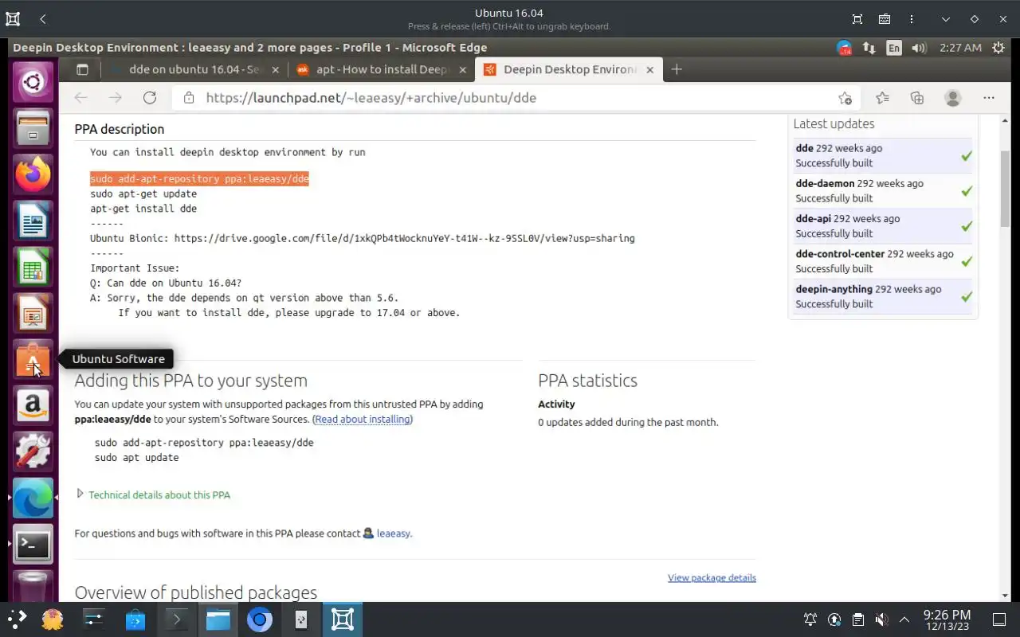The height and width of the screenshot is (637, 1020).
Task: Open dde-control-center update entry
Action: [x=840, y=254]
